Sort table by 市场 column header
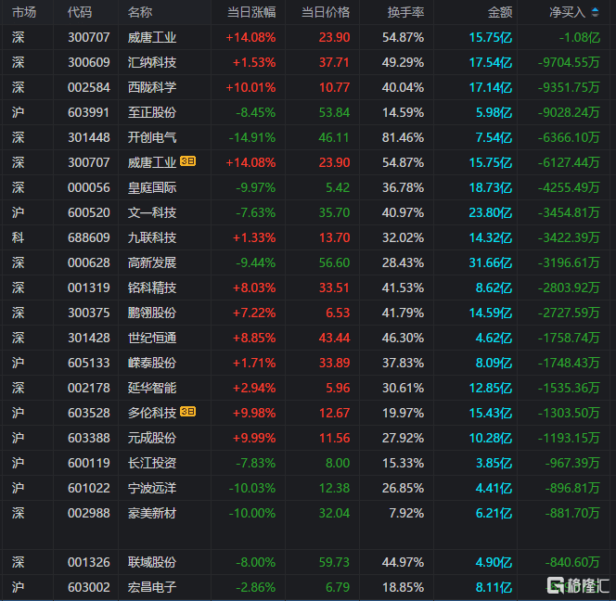This screenshot has height=601, width=616. pos(24,13)
